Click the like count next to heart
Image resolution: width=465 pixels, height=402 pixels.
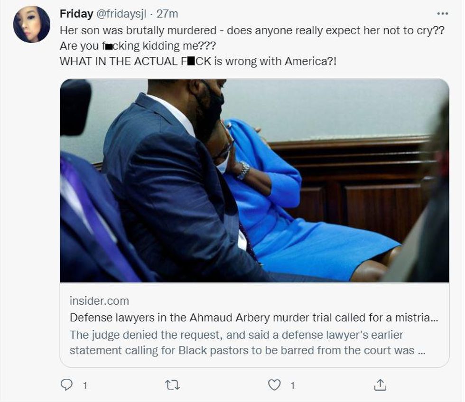tap(292, 386)
